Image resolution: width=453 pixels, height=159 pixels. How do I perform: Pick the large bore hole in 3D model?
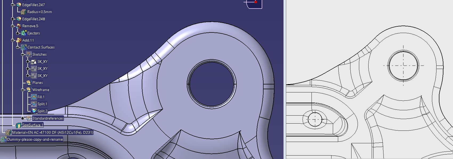coord(212,84)
